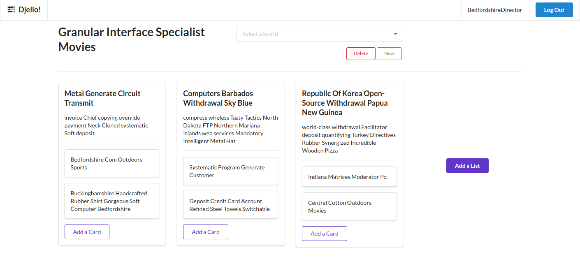Add a card to Republic Of Korea list
Viewport: 580px width, 257px height.
click(324, 234)
